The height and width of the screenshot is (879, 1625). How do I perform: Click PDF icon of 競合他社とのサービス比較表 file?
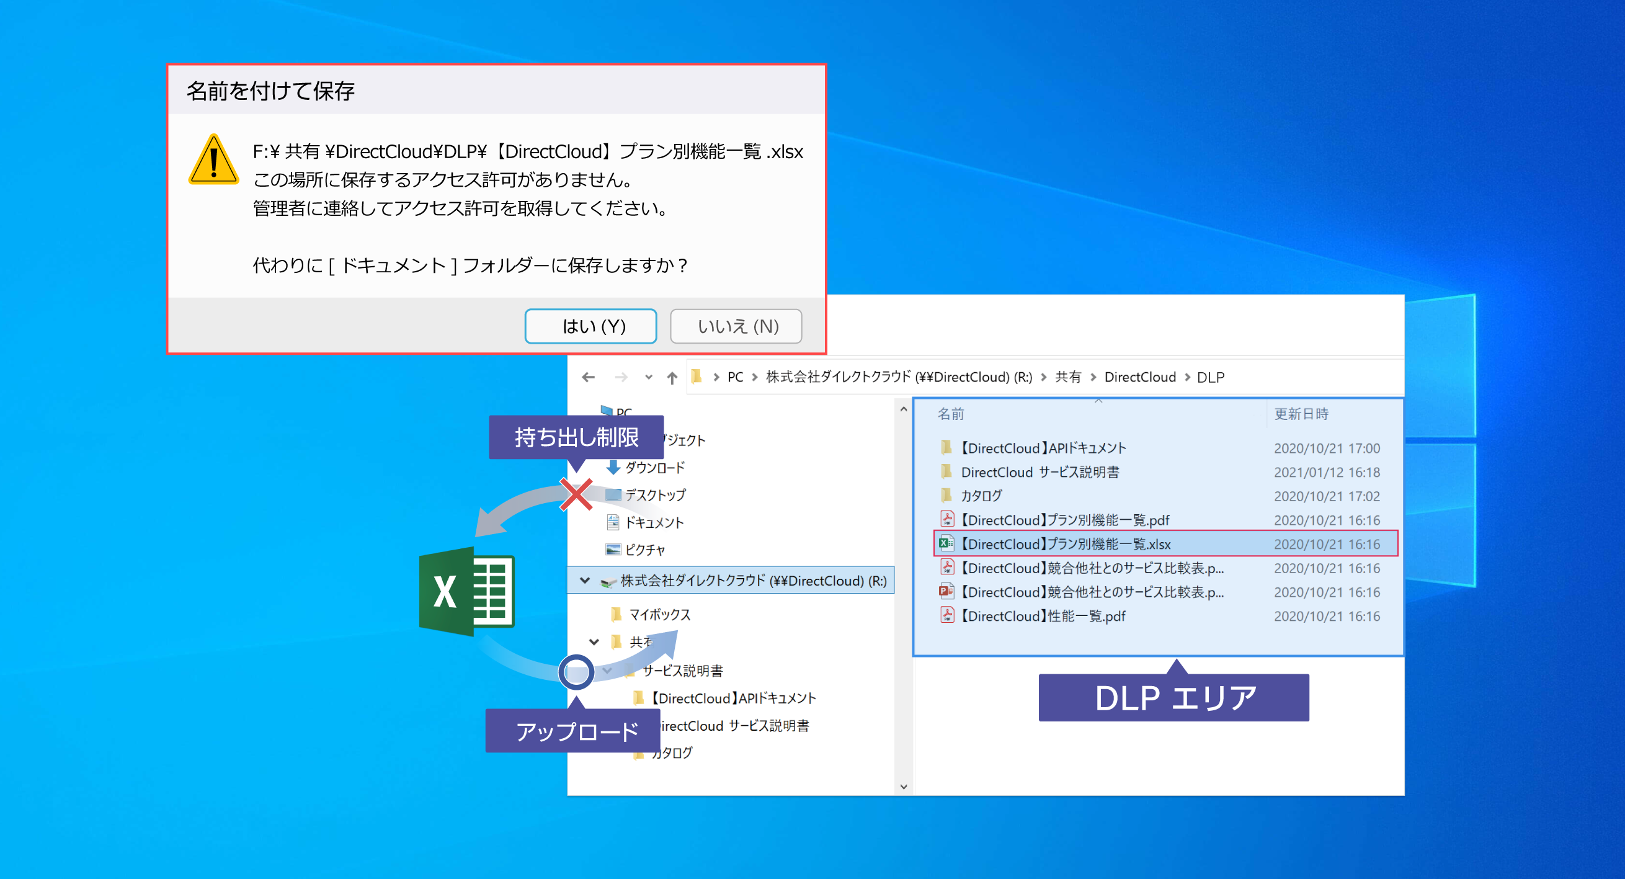click(x=947, y=566)
